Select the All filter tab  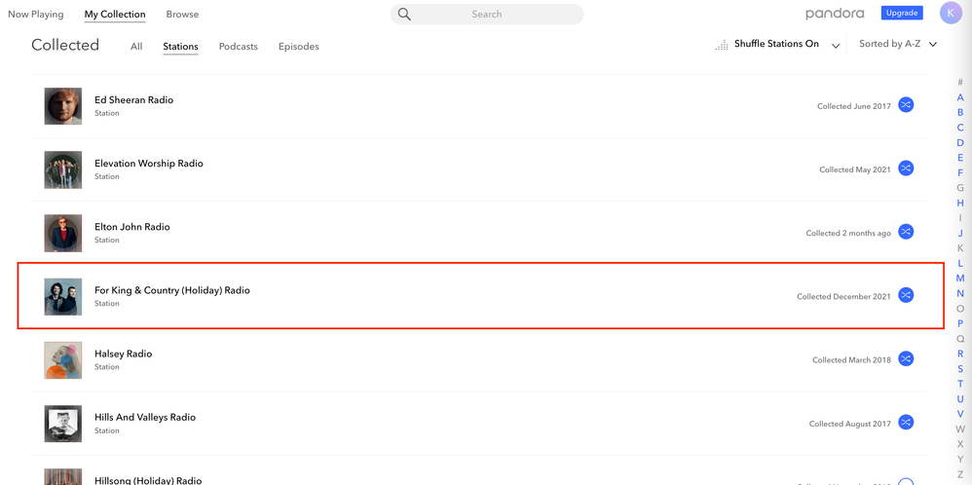[136, 47]
